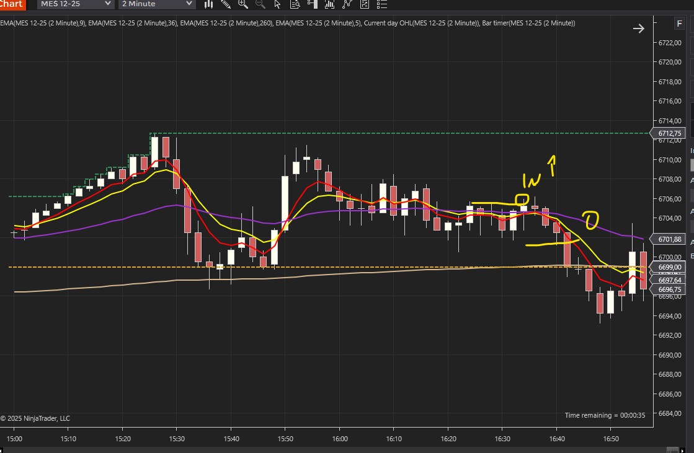694x453 pixels.
Task: Open the Indicators icon
Action: pyautogui.click(x=330, y=4)
